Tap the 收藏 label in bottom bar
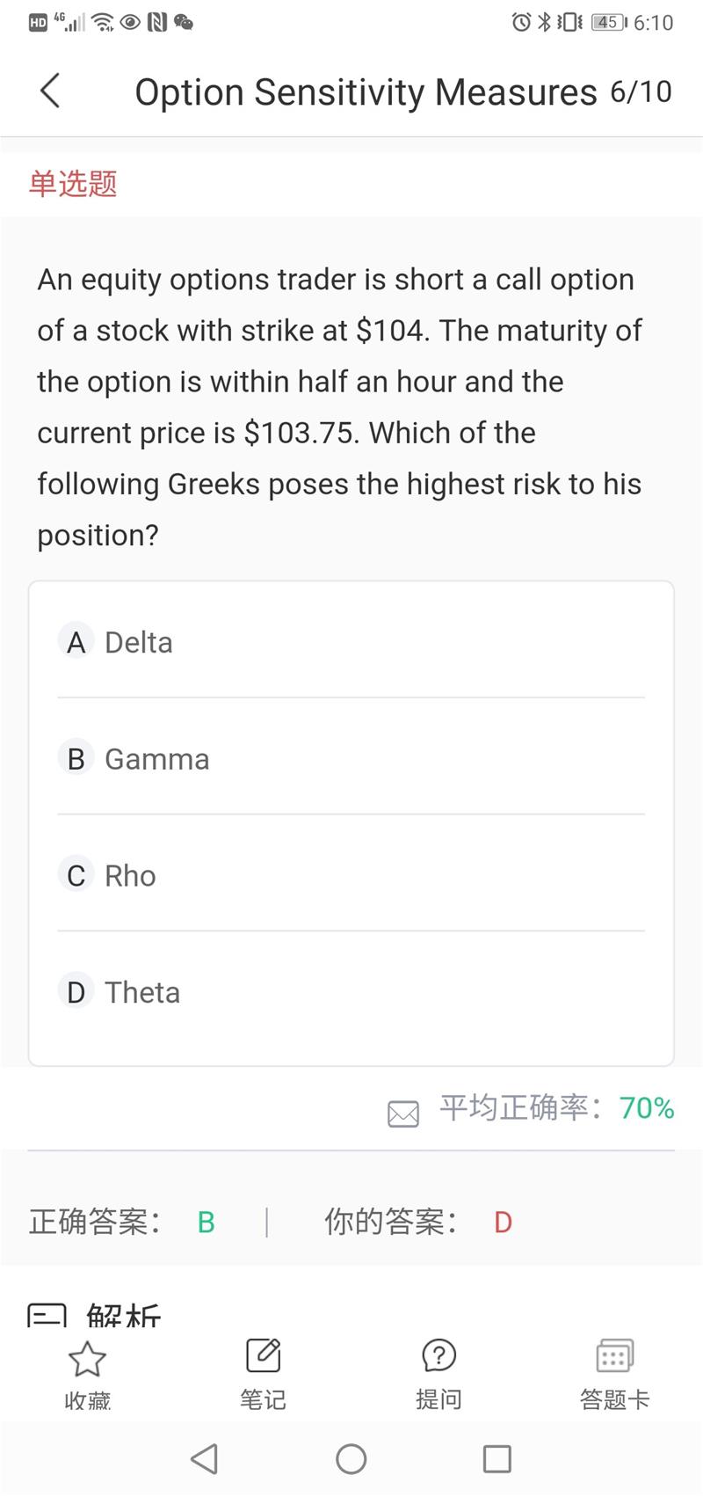 87,1399
